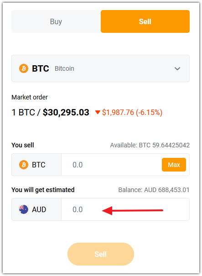Screen dimensions: 202x276
Task: Expand the BTC coin dropdown chevron
Action: pos(177,68)
